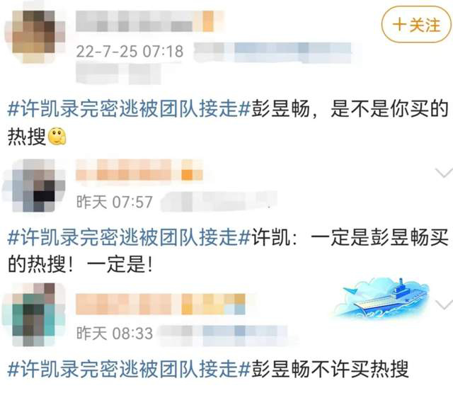The width and height of the screenshot is (453, 393).
Task: Click the 昨天 08:33 timestamp
Action: (x=115, y=334)
